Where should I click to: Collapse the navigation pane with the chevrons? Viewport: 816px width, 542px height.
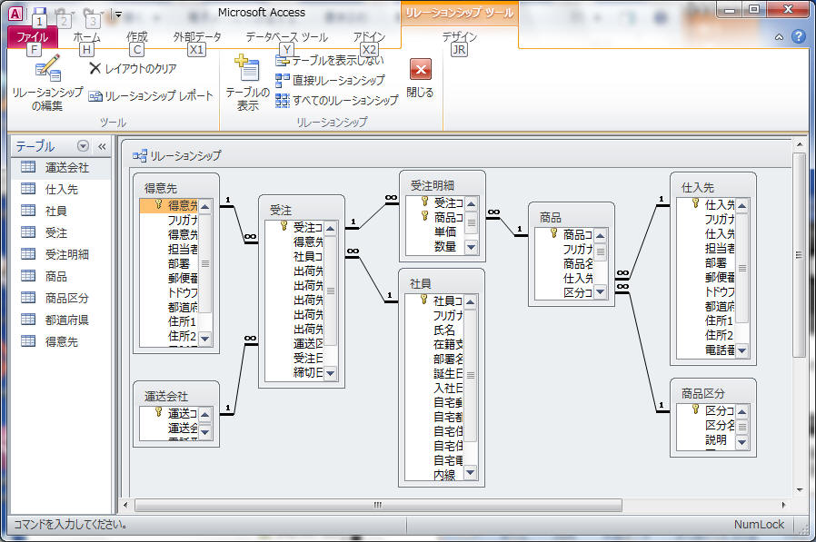(102, 147)
